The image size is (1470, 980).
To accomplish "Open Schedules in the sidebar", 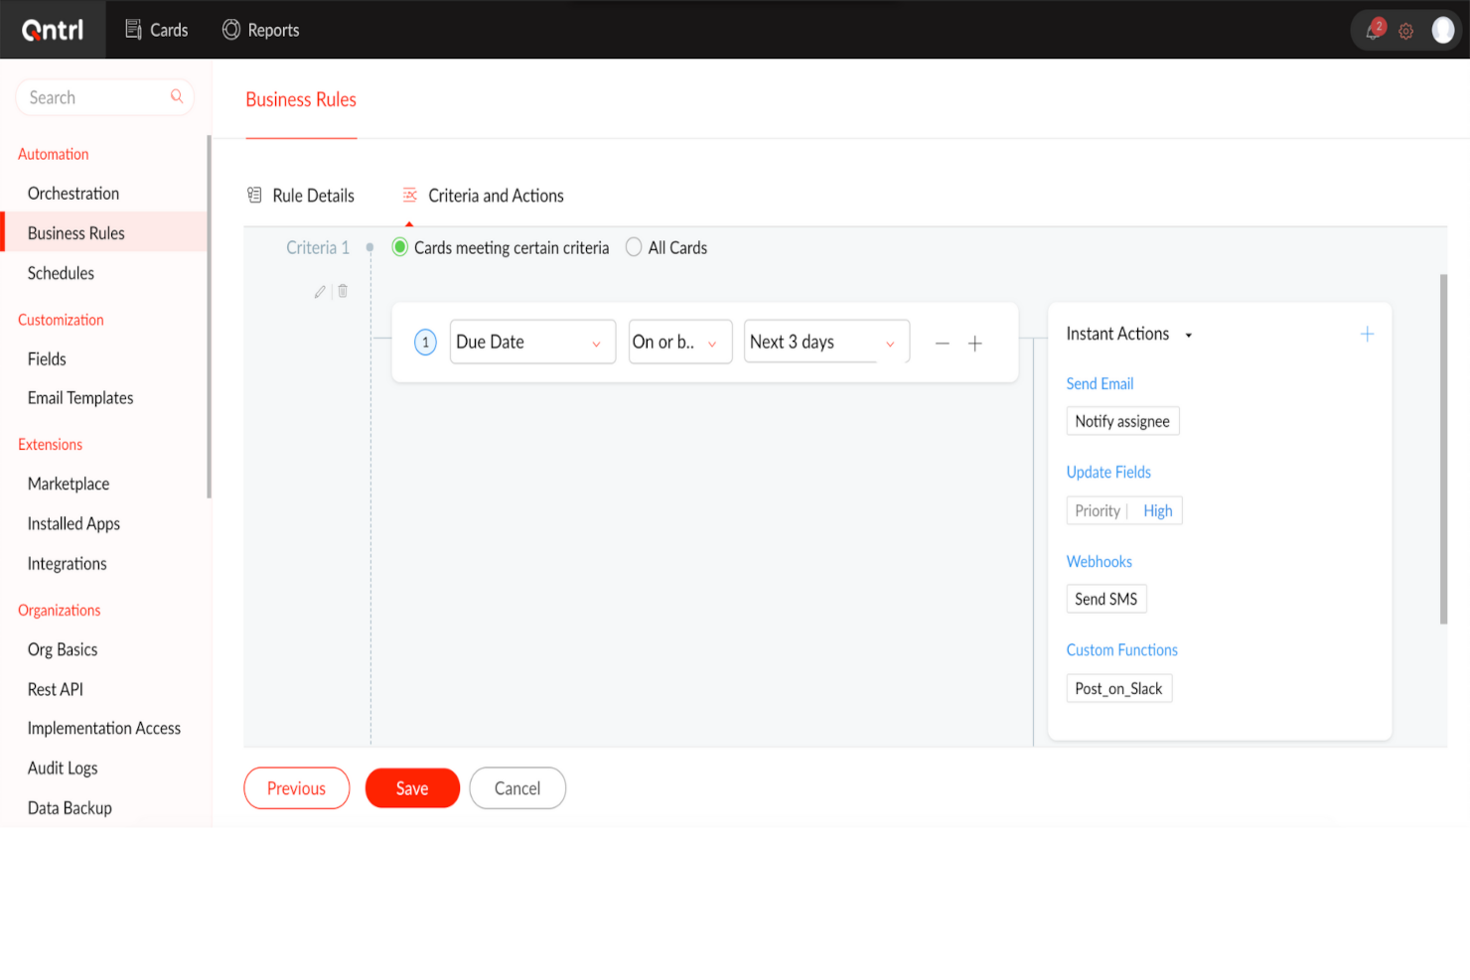I will pyautogui.click(x=61, y=273).
